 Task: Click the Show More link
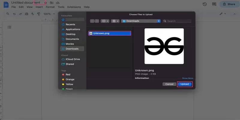pyautogui.click(x=187, y=78)
